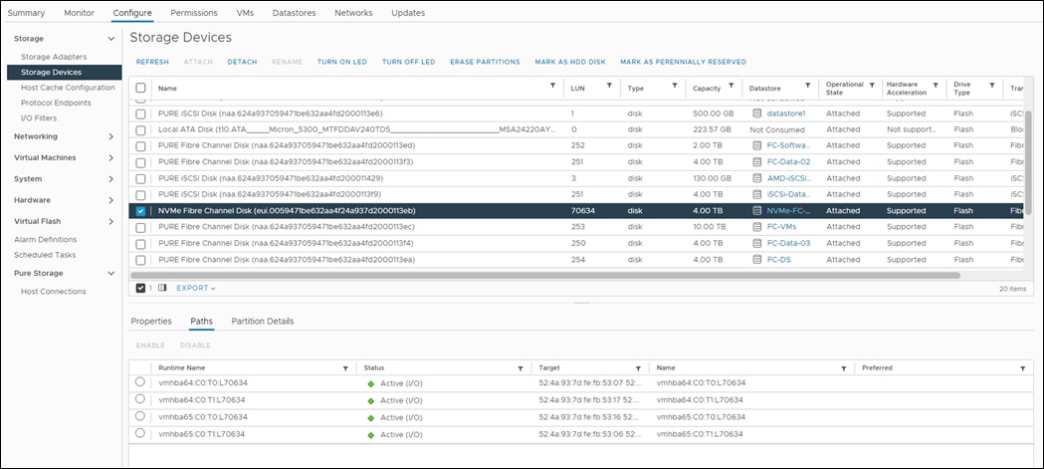
Task: Click the column chooser icon beside Export
Action: [162, 288]
